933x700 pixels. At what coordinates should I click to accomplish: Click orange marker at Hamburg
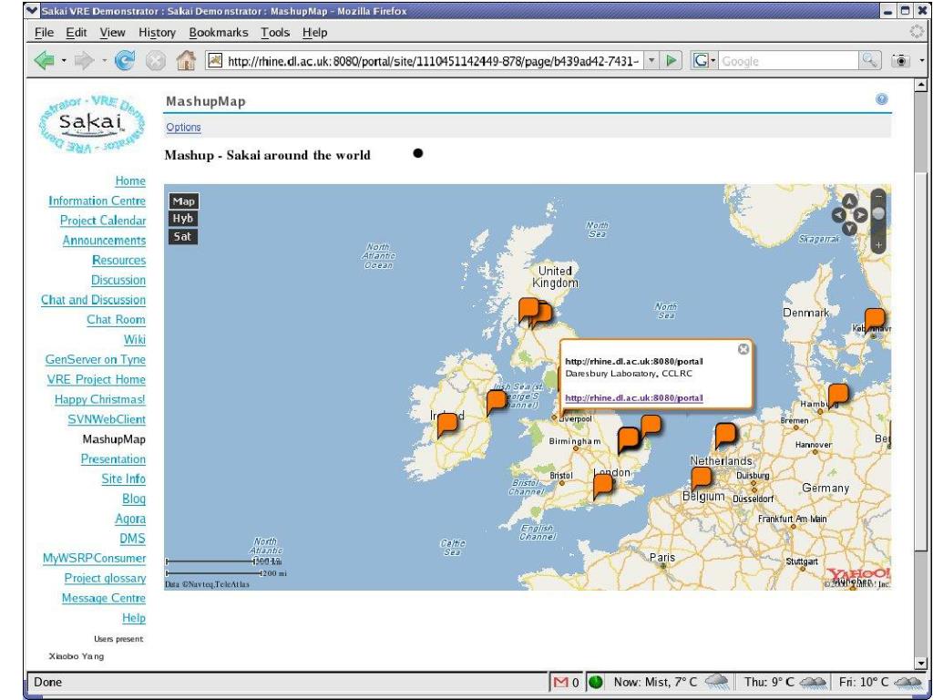click(838, 396)
